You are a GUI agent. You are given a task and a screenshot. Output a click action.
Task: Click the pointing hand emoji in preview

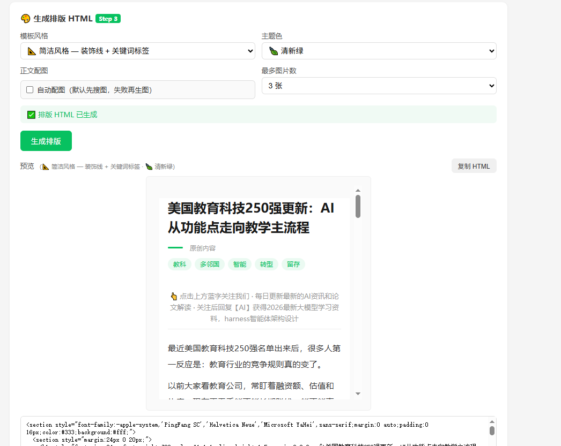click(174, 296)
